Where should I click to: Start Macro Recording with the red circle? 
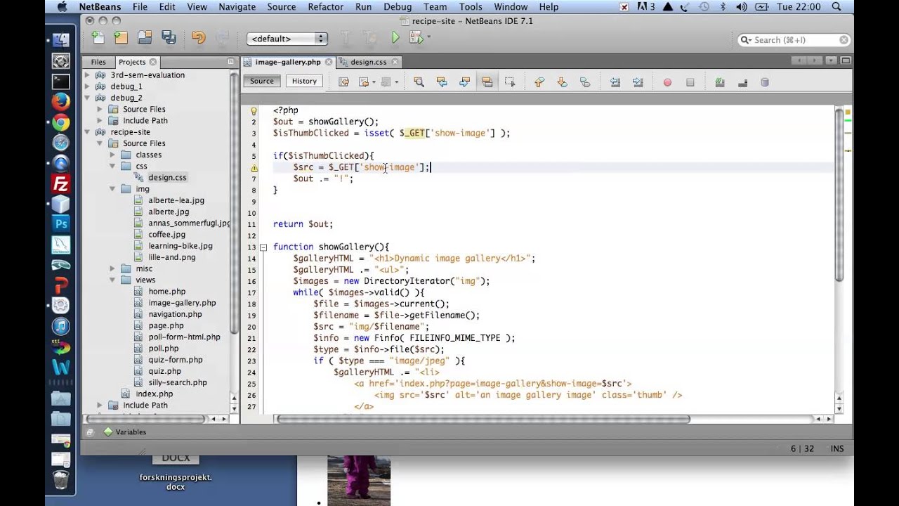tap(667, 82)
